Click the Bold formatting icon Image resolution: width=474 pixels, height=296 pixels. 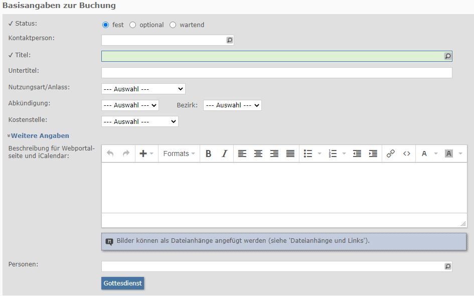pos(209,154)
